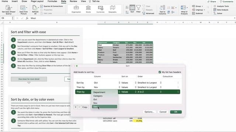
Task: Click the insert function fx icon
Action: coord(27,18)
